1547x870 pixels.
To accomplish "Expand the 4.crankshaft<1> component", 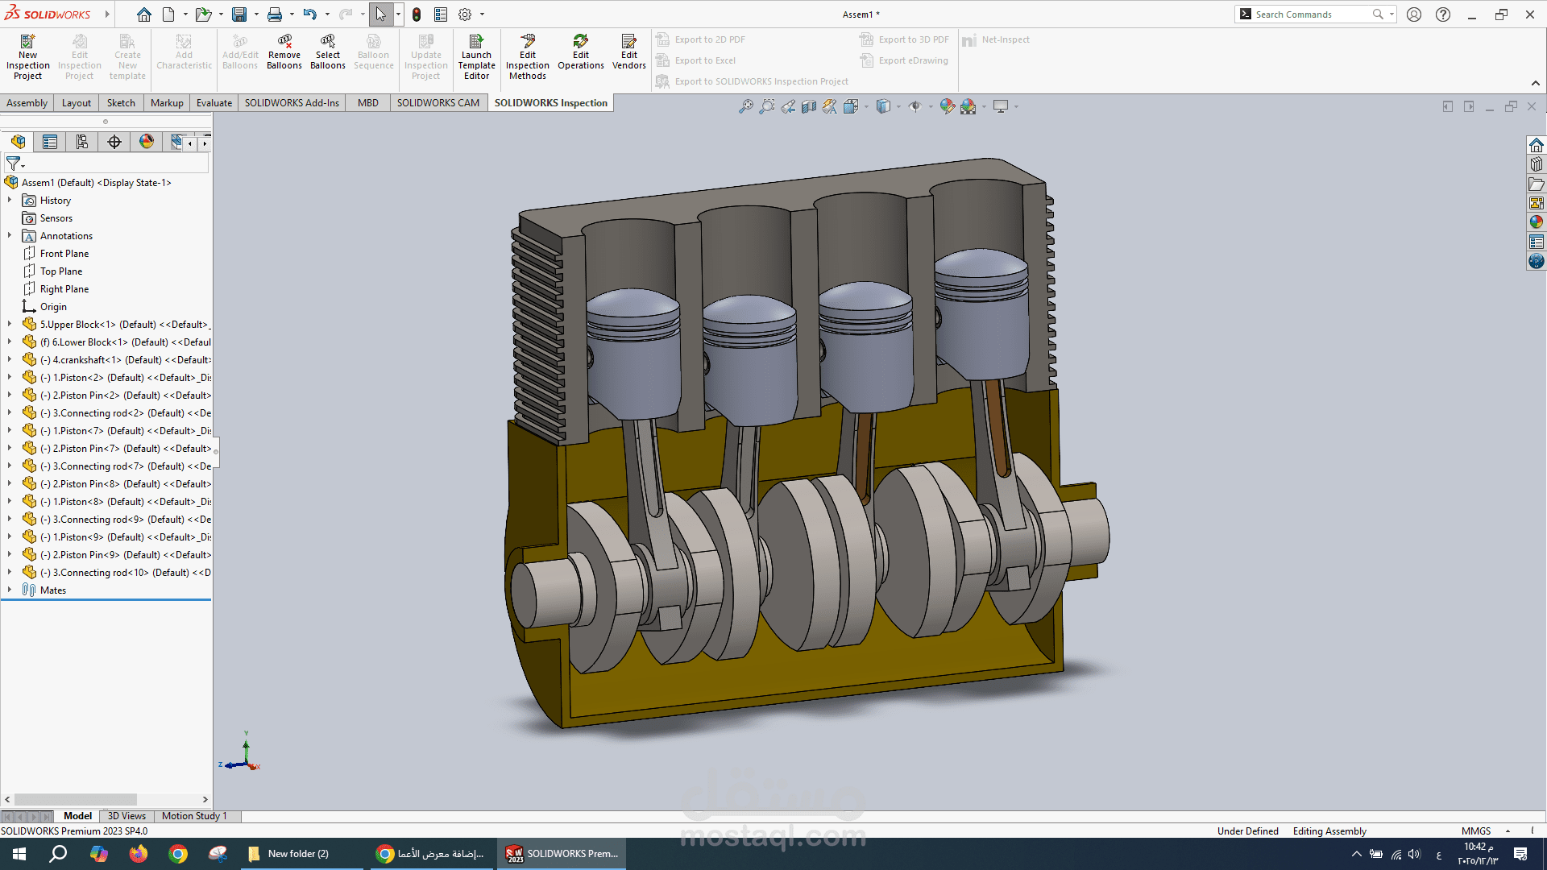I will tap(10, 359).
